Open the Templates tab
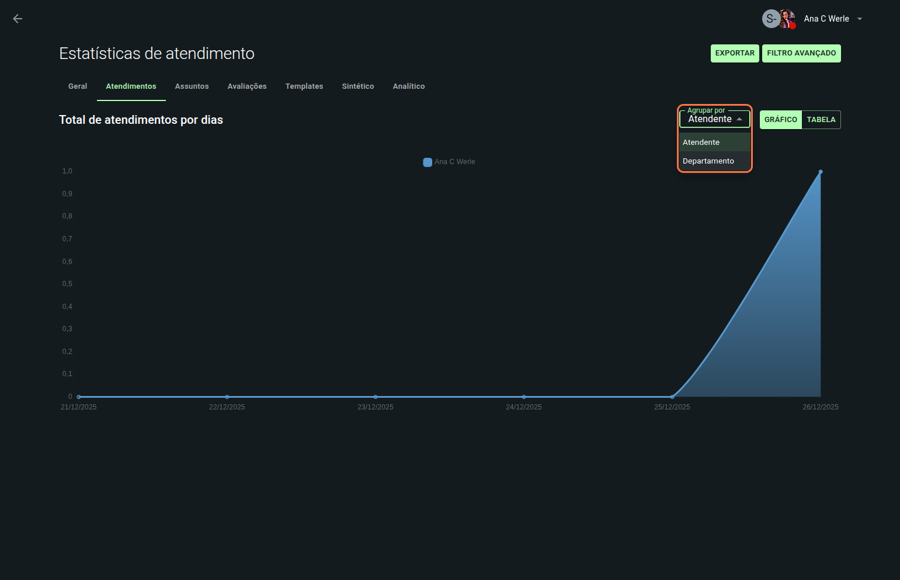Image resolution: width=900 pixels, height=580 pixels. tap(304, 86)
